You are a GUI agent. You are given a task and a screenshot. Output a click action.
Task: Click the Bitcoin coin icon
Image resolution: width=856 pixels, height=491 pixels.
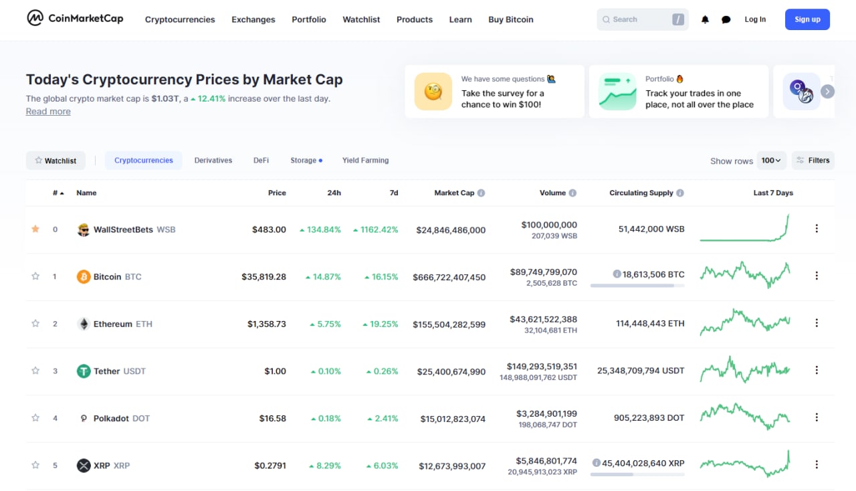[x=84, y=276]
